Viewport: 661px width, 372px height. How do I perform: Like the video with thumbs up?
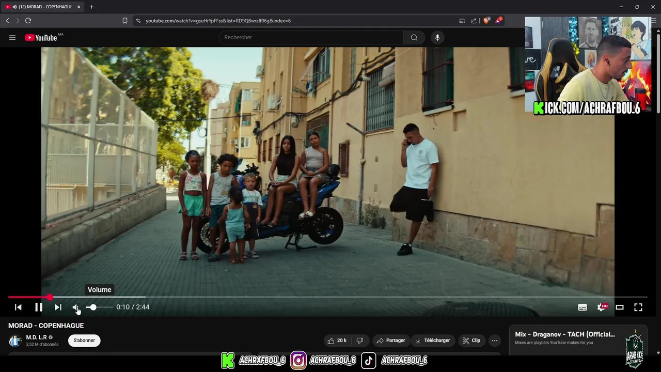(337, 340)
